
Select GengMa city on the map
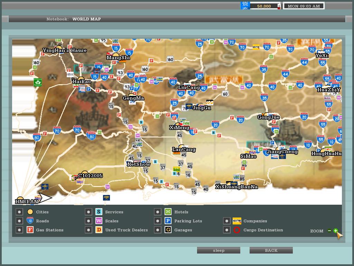pyautogui.click(x=133, y=98)
